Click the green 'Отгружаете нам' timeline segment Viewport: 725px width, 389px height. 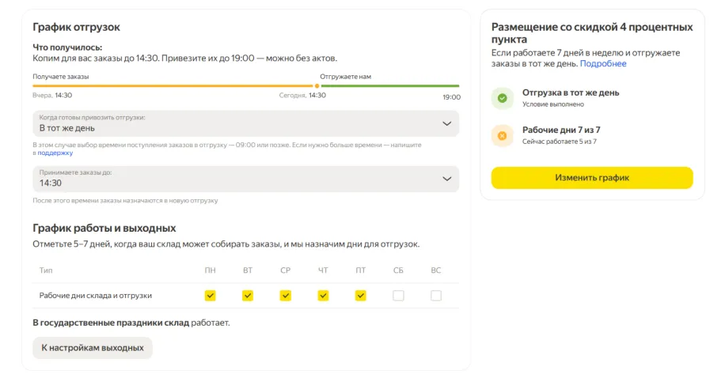(x=389, y=85)
